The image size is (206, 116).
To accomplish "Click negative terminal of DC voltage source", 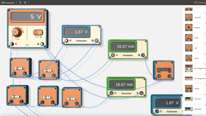I will [x=42, y=44].
